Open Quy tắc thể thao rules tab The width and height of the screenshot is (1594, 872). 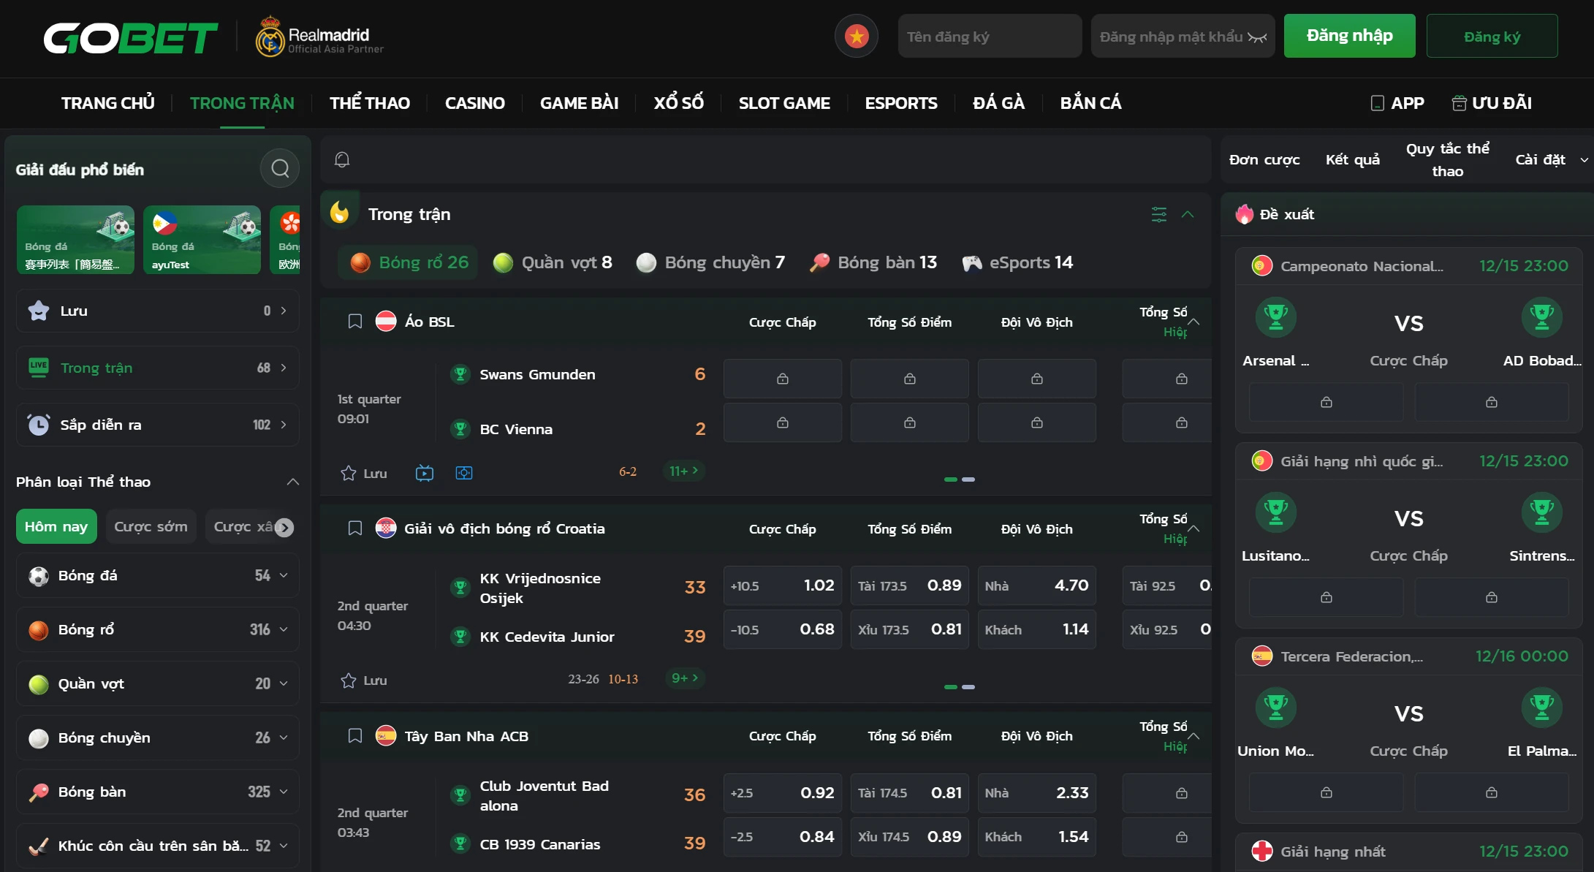[x=1447, y=159]
